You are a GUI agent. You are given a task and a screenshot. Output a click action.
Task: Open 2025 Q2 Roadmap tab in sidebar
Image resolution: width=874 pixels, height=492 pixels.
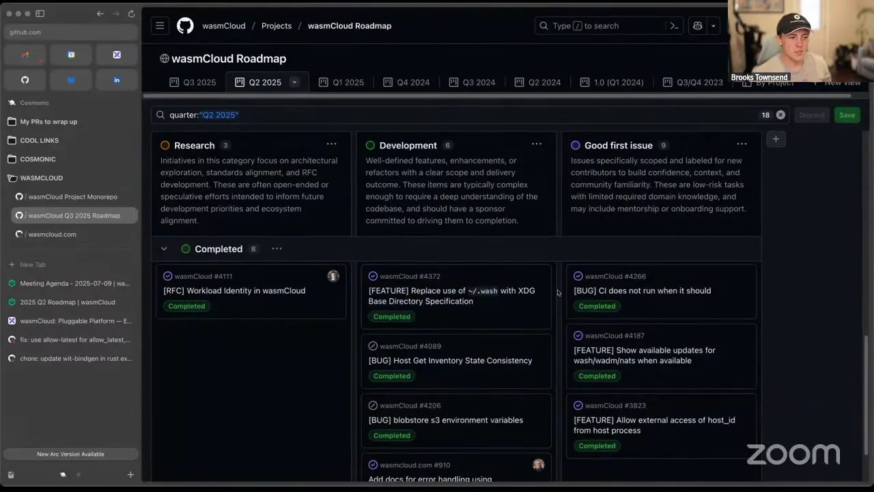pyautogui.click(x=71, y=302)
